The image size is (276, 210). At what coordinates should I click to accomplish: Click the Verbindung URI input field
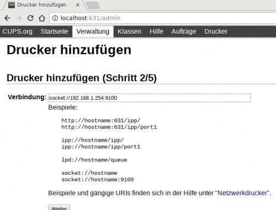[150, 98]
